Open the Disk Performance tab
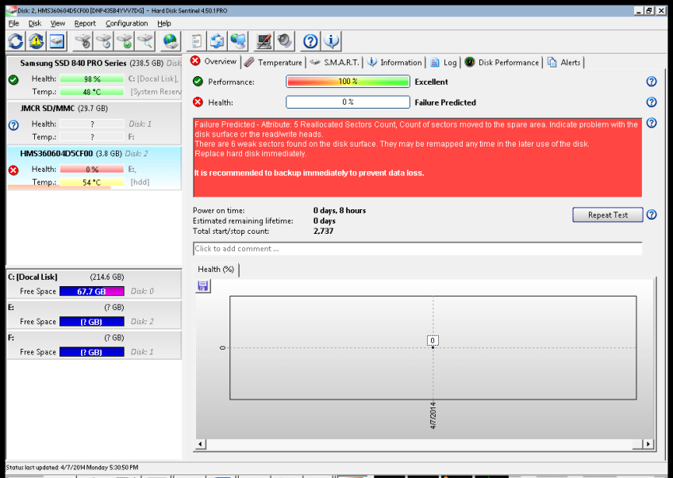The height and width of the screenshot is (478, 673). [x=502, y=63]
